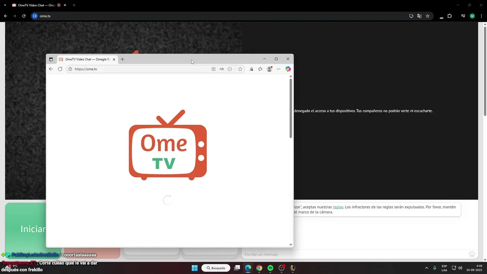The width and height of the screenshot is (487, 274).
Task: Open Chrome tab search dropdown arrow
Action: (5, 5)
